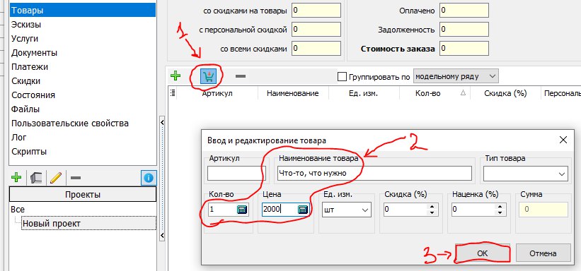Click the со всеми скидками field
The height and width of the screenshot is (271, 581).
(316, 49)
